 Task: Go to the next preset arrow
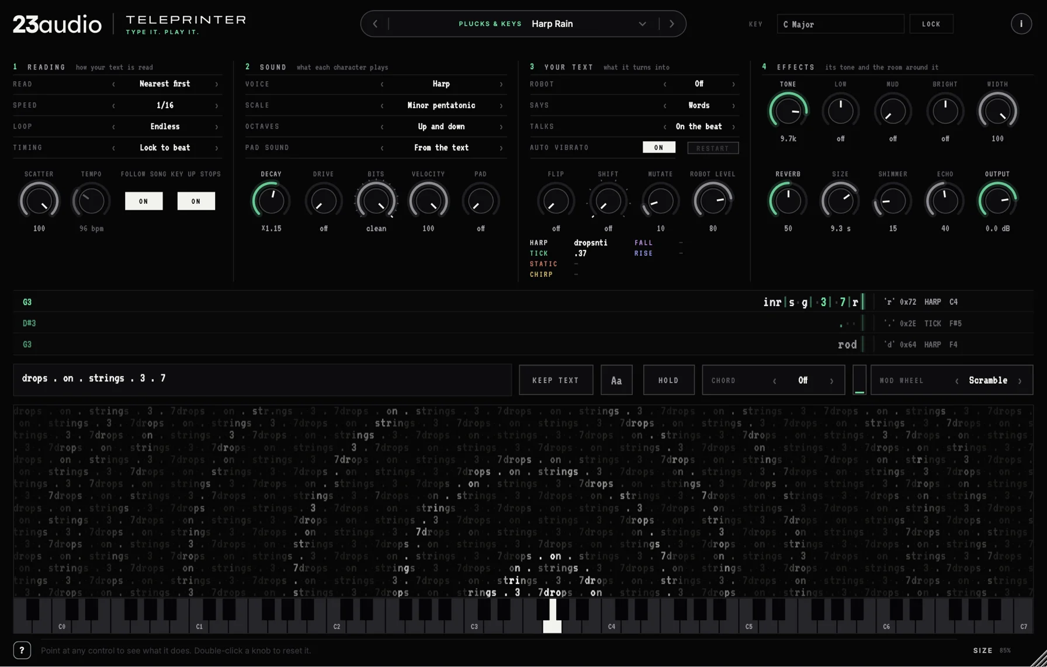click(671, 24)
